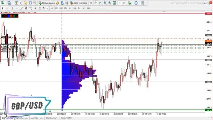Image resolution: width=213 pixels, height=120 pixels.
Task: Zoom in on the chart
Action: pyautogui.click(x=105, y=3)
